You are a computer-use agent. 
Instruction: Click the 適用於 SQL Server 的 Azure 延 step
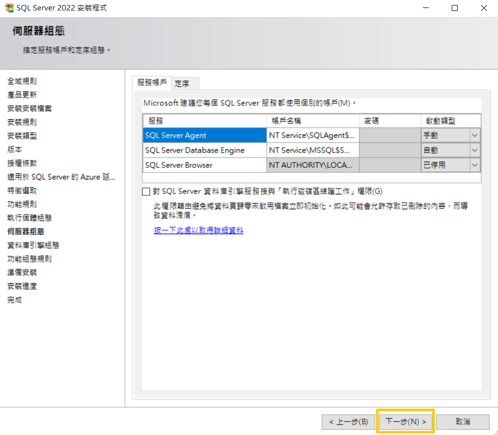61,176
